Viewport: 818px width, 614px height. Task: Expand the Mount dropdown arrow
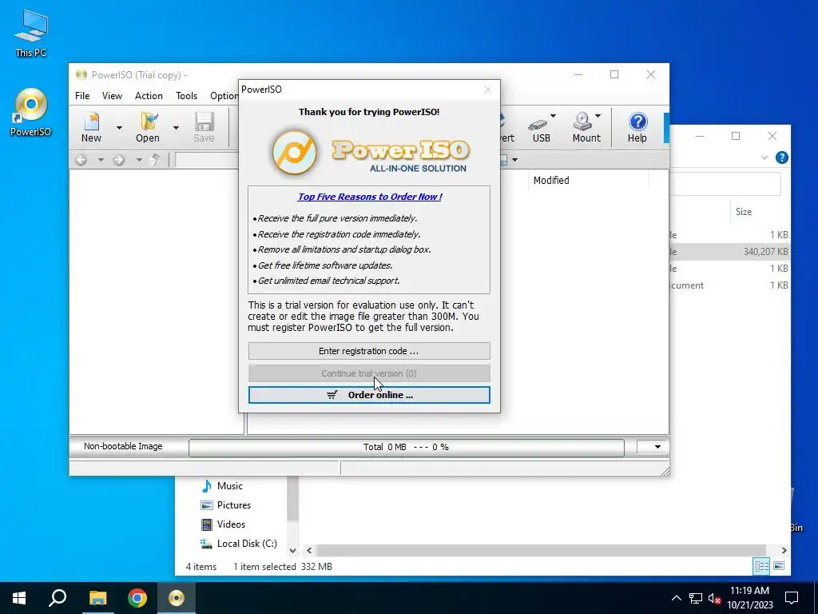tap(598, 116)
